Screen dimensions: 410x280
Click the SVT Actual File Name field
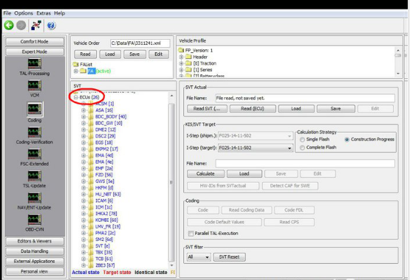point(305,98)
